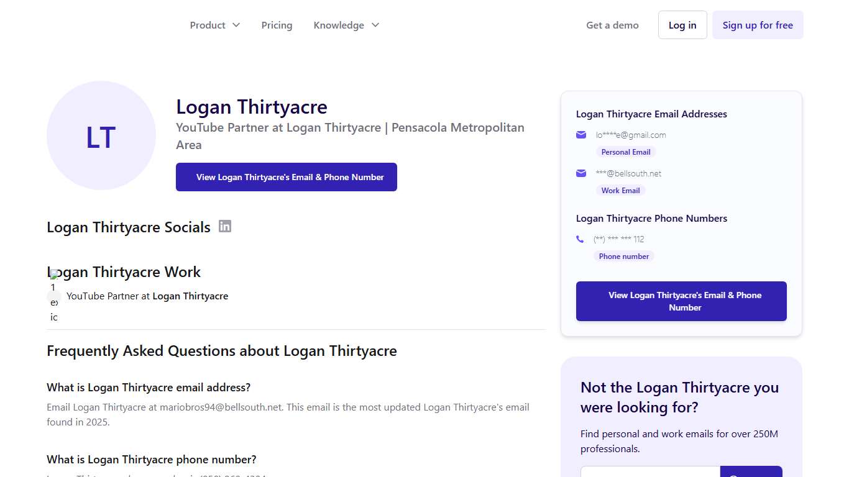The height and width of the screenshot is (477, 849).
Task: Choose Get a demo in the top bar
Action: tap(612, 25)
